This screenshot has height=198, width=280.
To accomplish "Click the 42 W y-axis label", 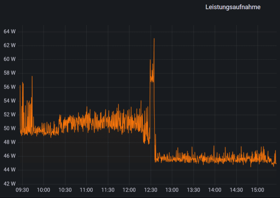I will click(x=10, y=184).
